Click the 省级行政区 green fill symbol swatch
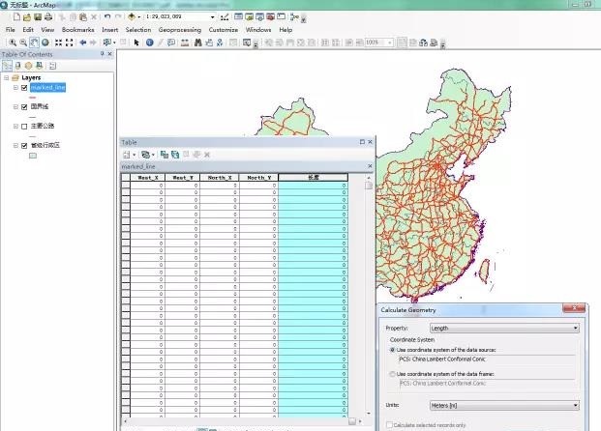This screenshot has height=431, width=601. click(33, 156)
